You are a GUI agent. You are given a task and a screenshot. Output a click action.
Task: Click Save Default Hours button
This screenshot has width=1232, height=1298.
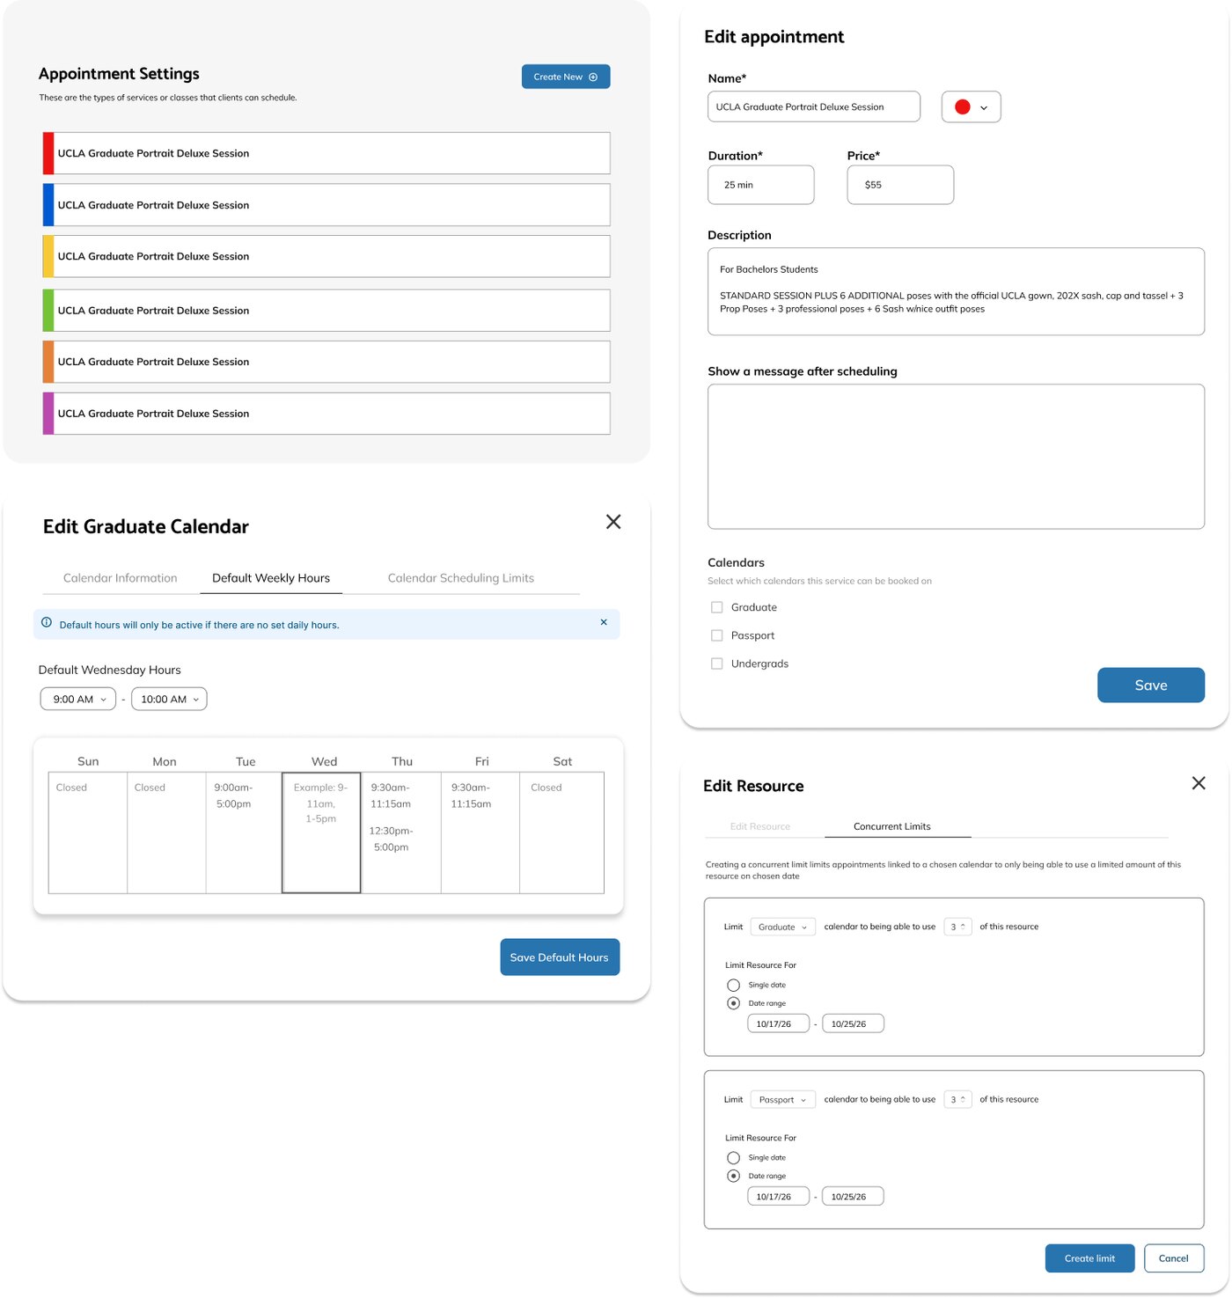(560, 957)
